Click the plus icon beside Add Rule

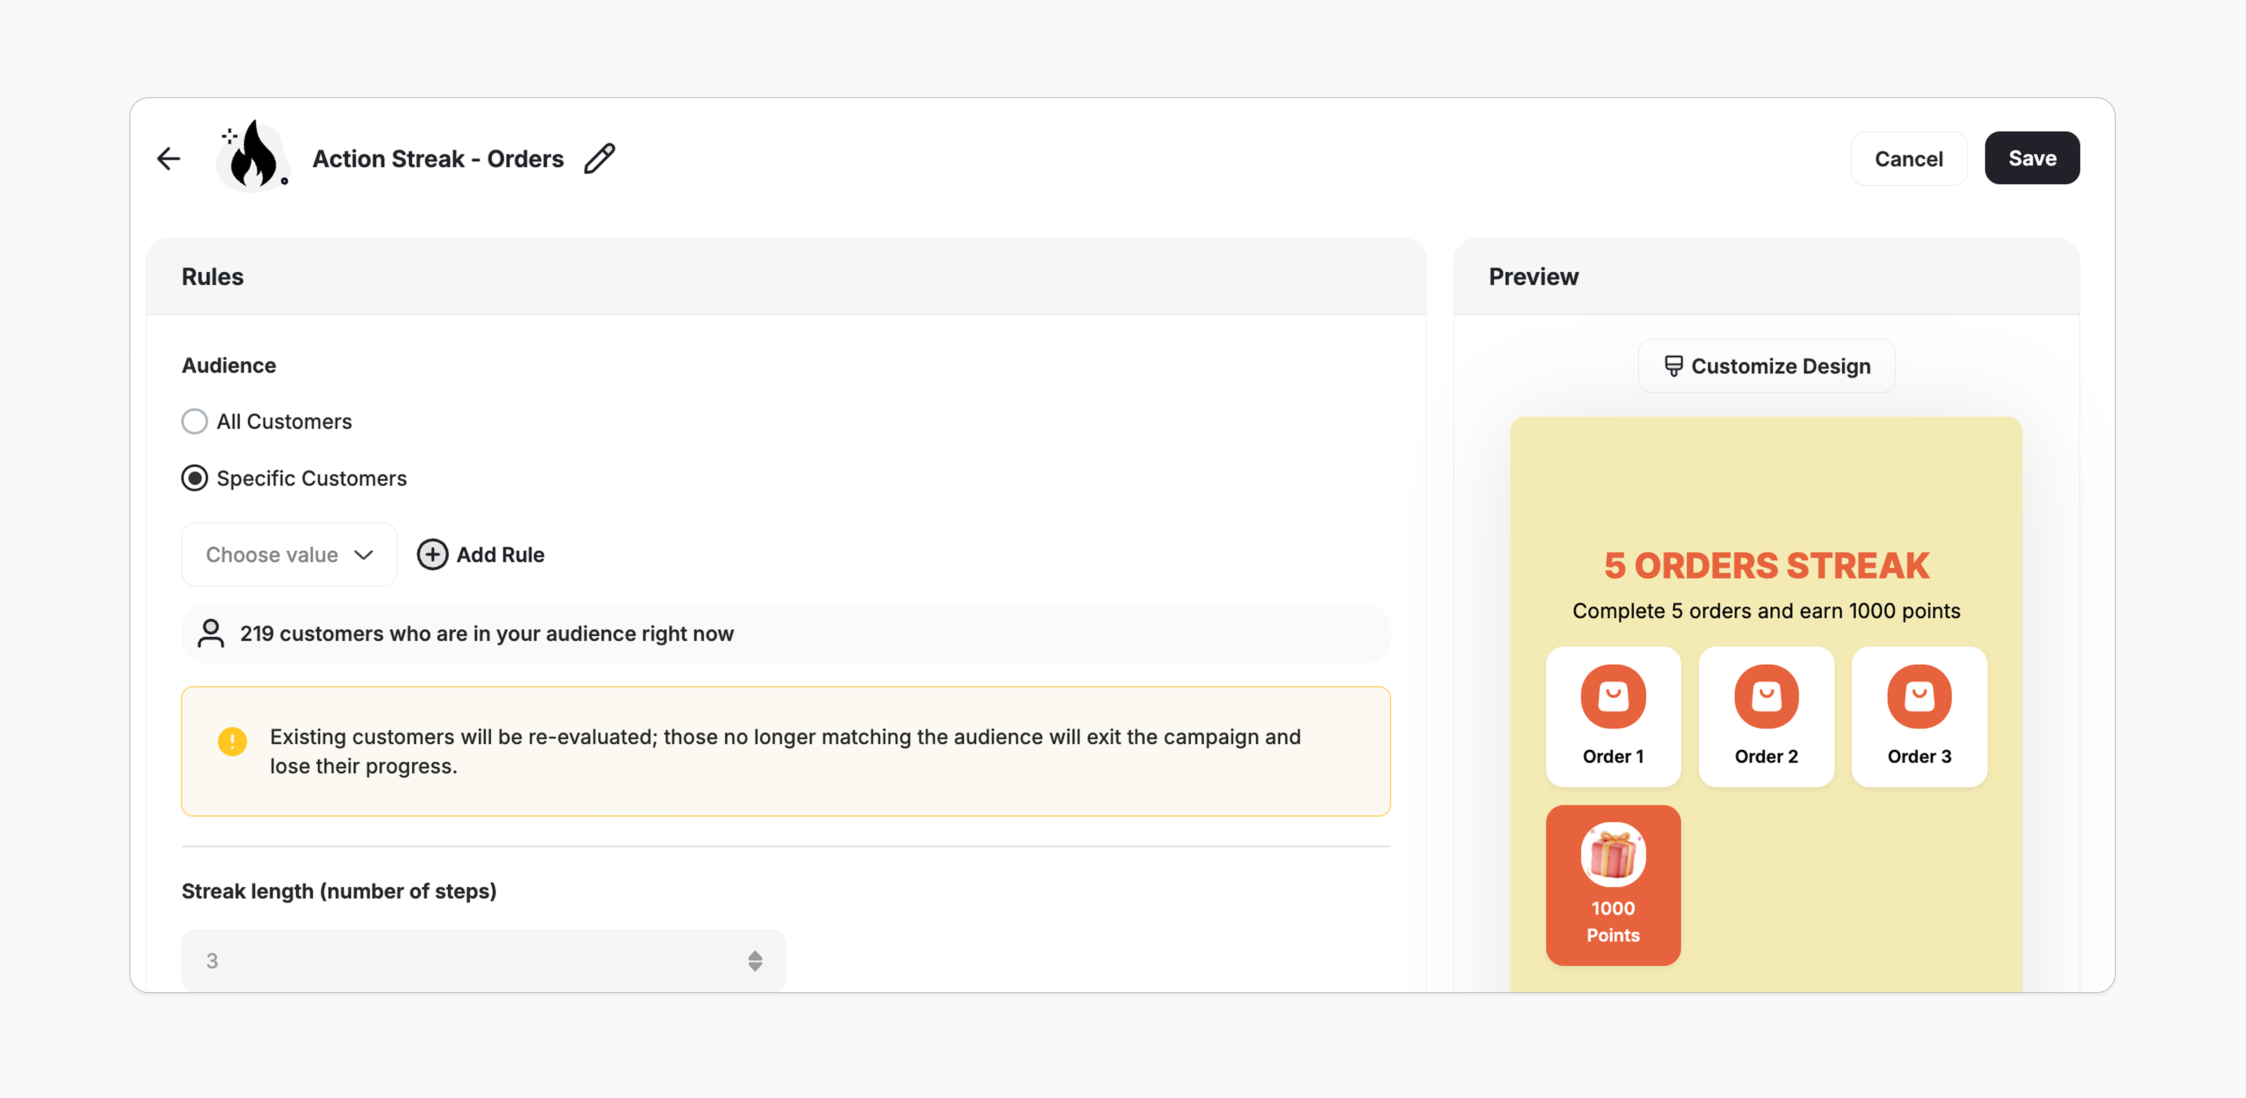[432, 554]
